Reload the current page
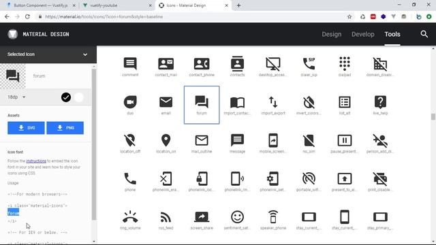 pos(27,16)
